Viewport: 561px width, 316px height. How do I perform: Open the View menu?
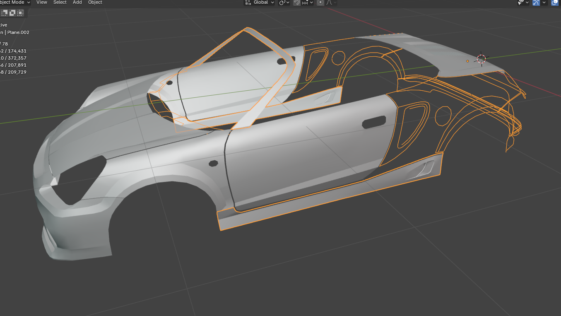coord(42,2)
